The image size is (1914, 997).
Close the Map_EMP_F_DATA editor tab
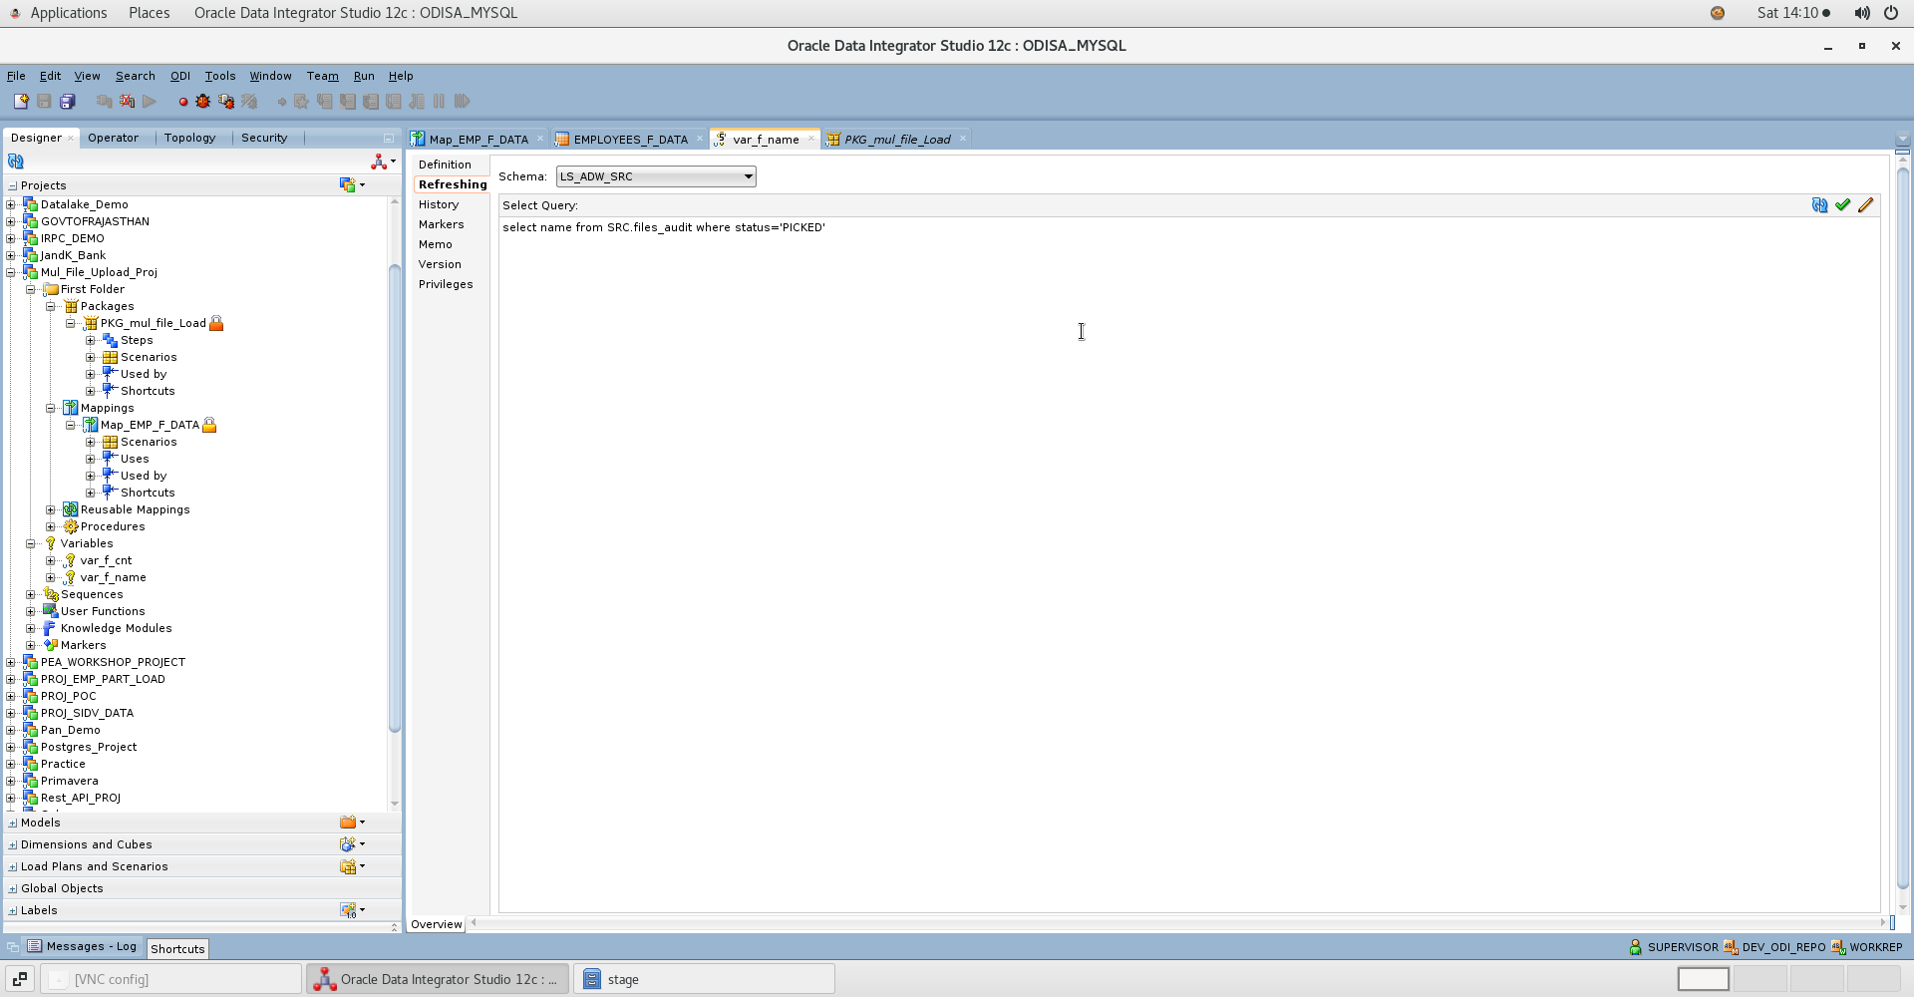click(x=540, y=139)
